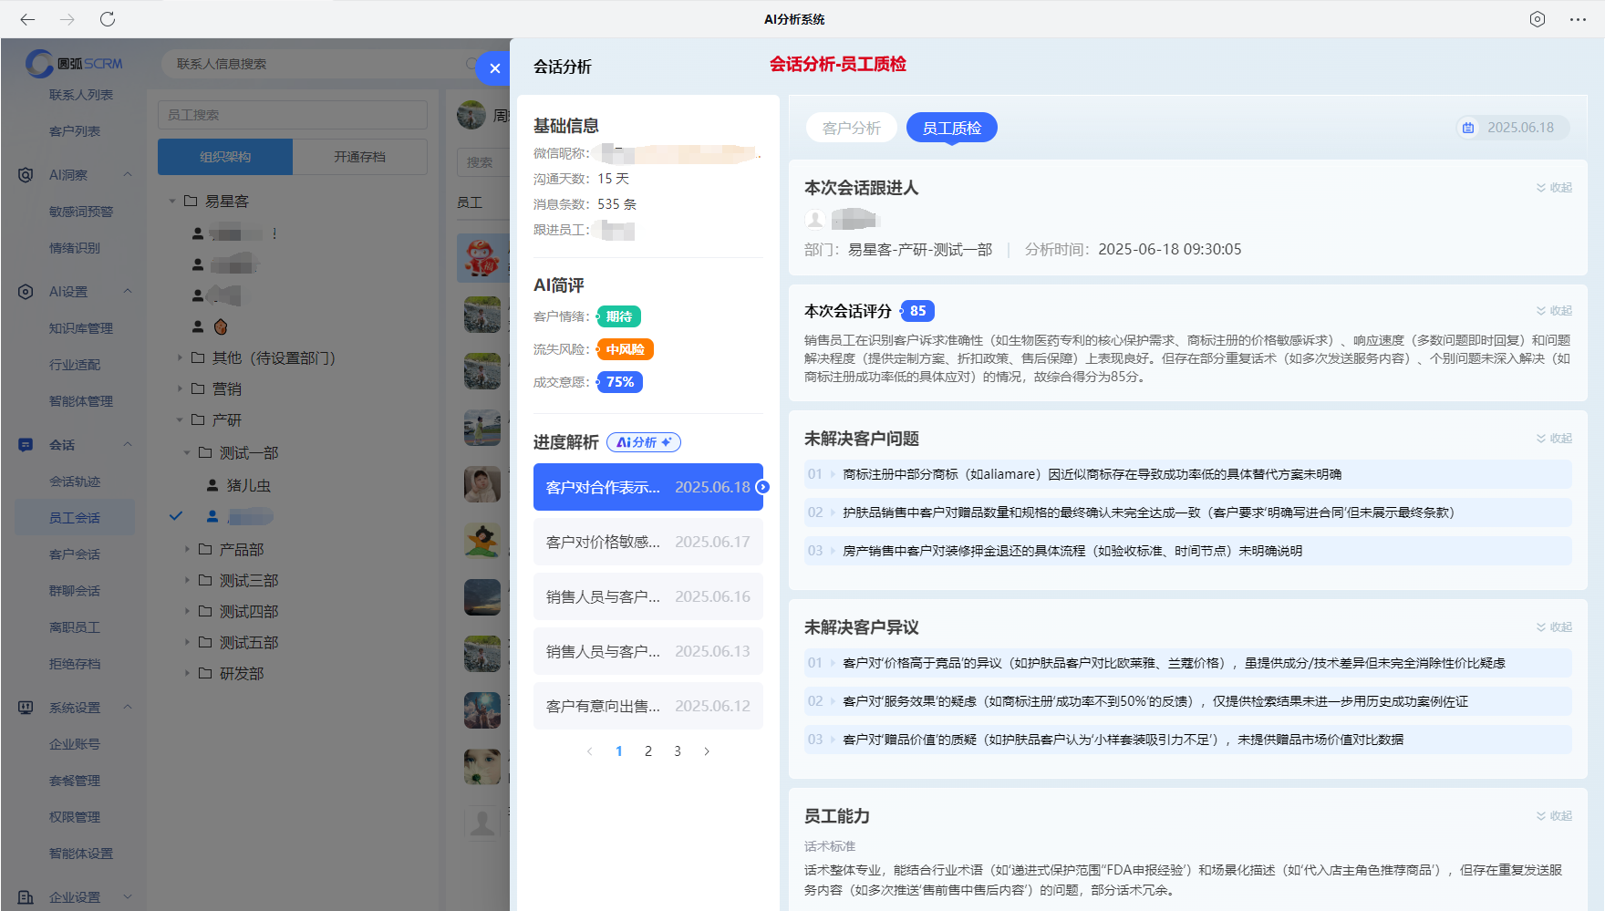Open the 开通存档 tab

[360, 157]
